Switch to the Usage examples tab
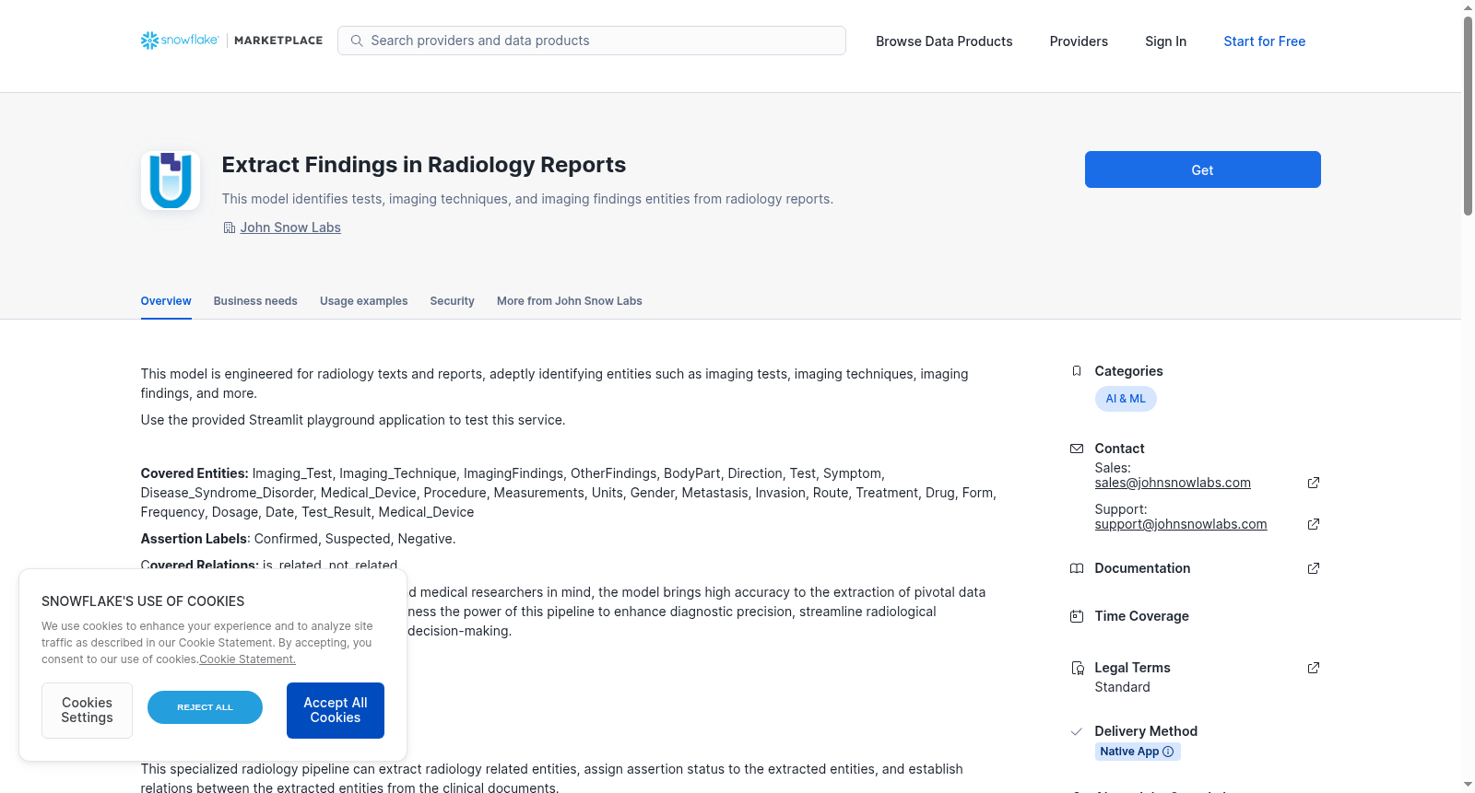The width and height of the screenshot is (1475, 793). tap(363, 301)
